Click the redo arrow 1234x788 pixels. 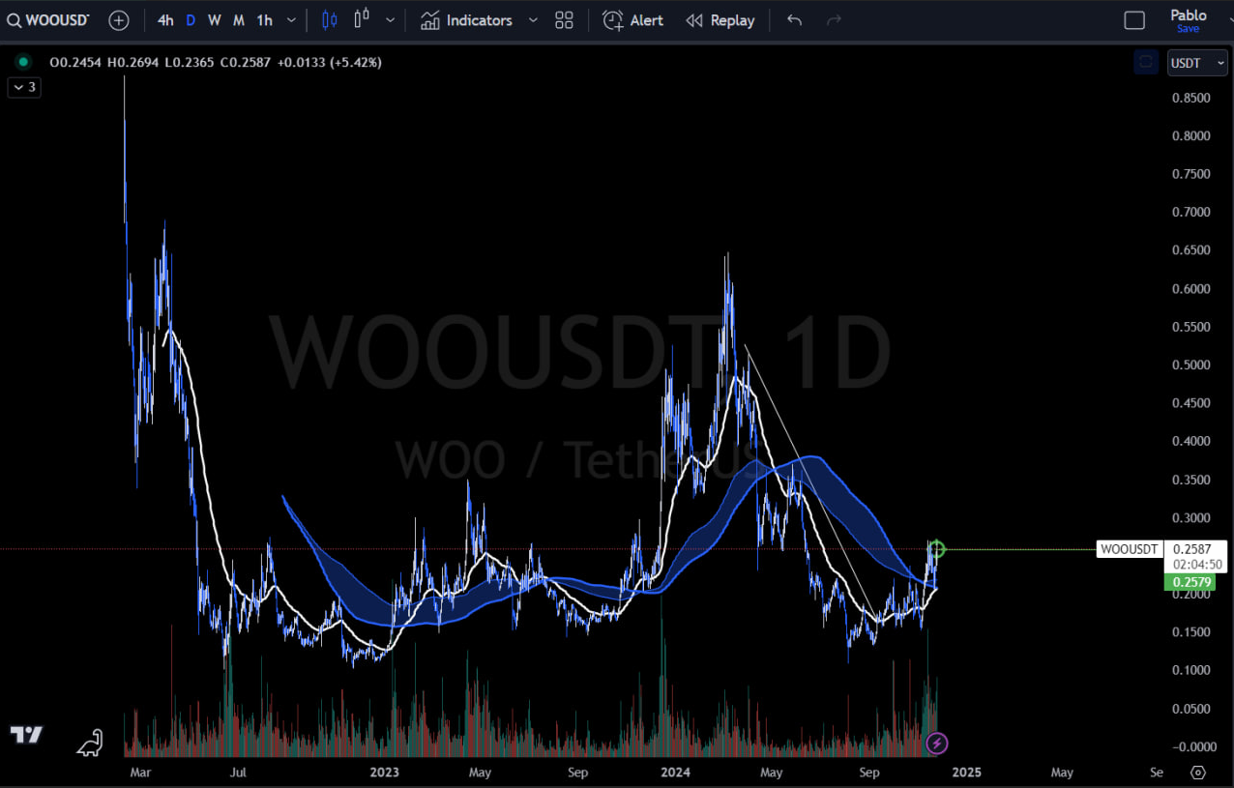[835, 19]
